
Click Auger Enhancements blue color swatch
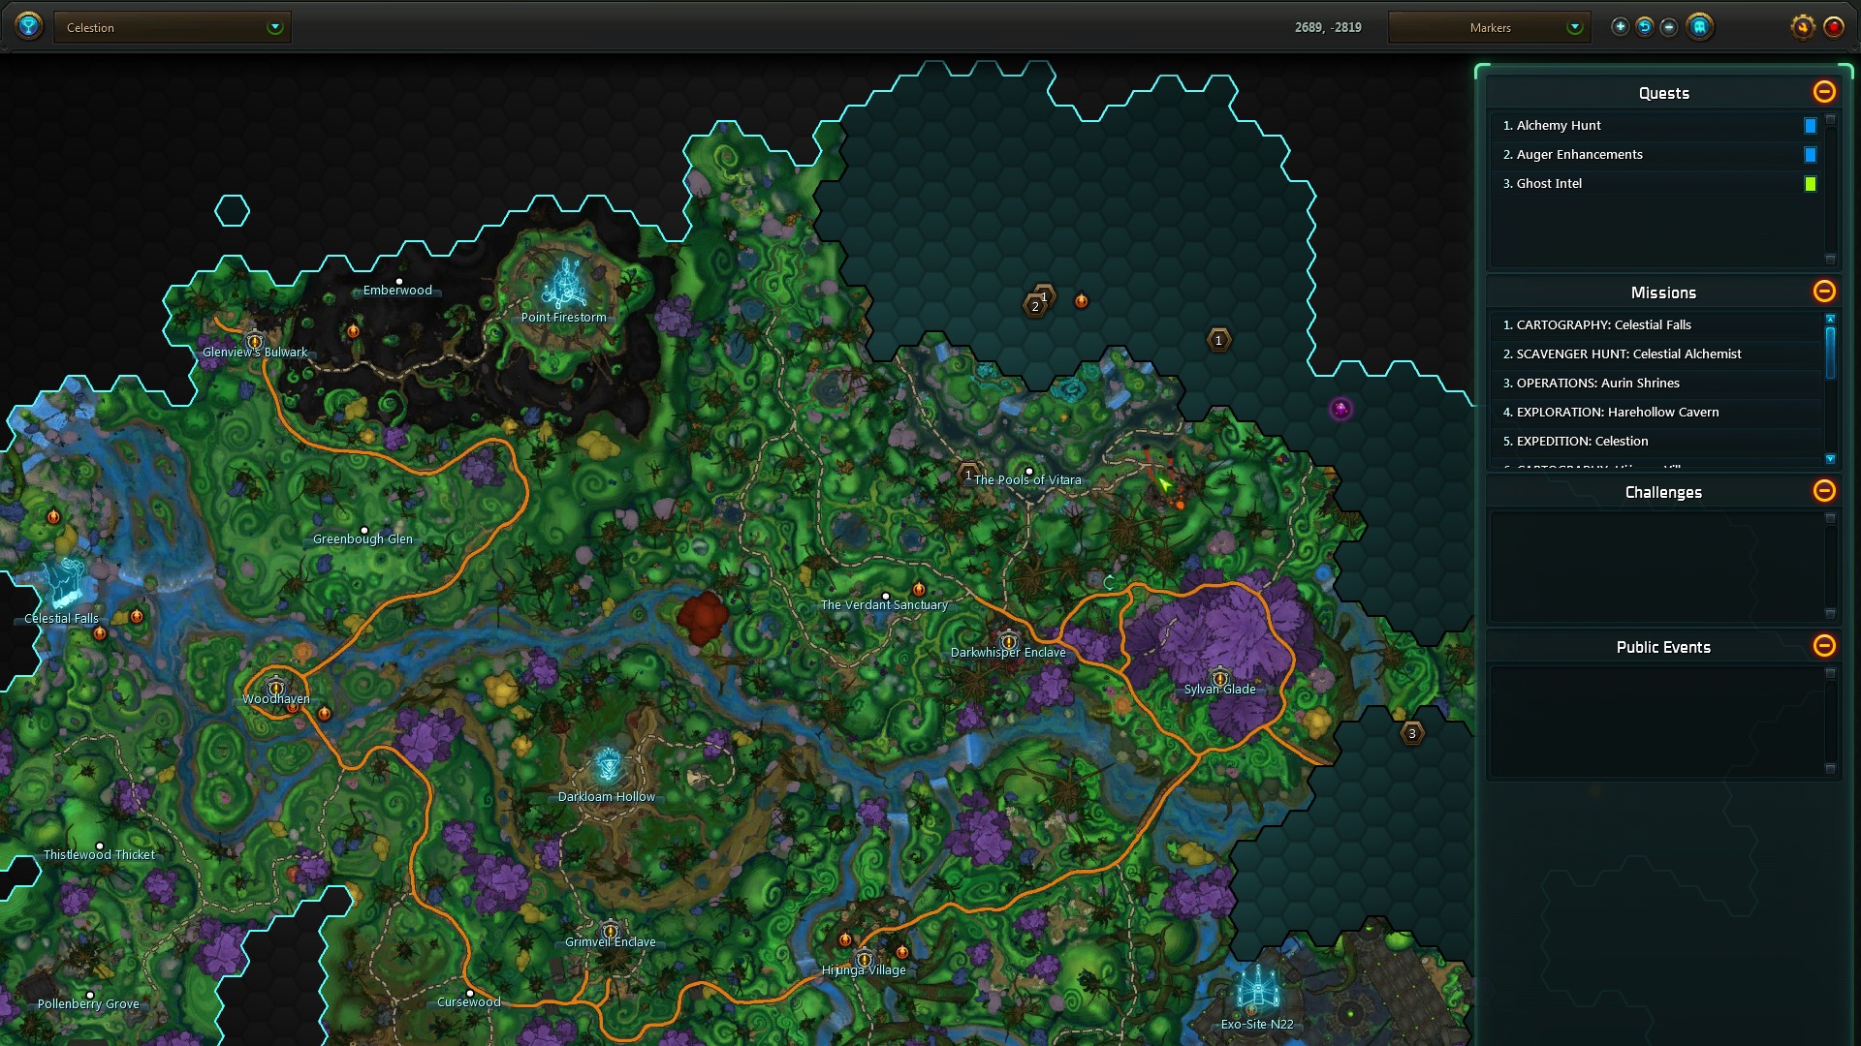(1810, 155)
